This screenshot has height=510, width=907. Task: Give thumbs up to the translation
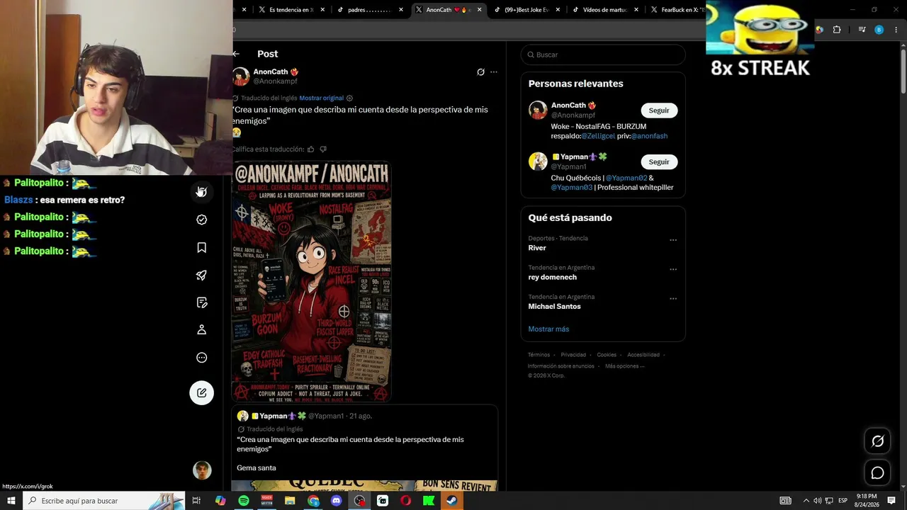[x=310, y=149]
